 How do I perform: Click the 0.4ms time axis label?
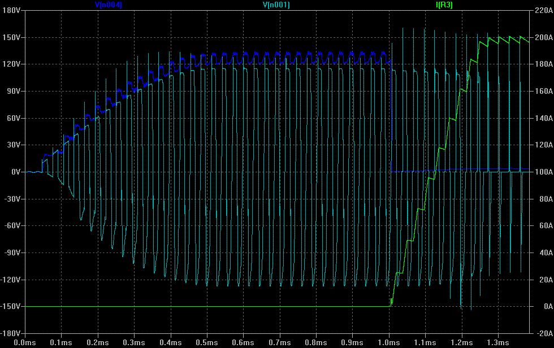tap(171, 343)
